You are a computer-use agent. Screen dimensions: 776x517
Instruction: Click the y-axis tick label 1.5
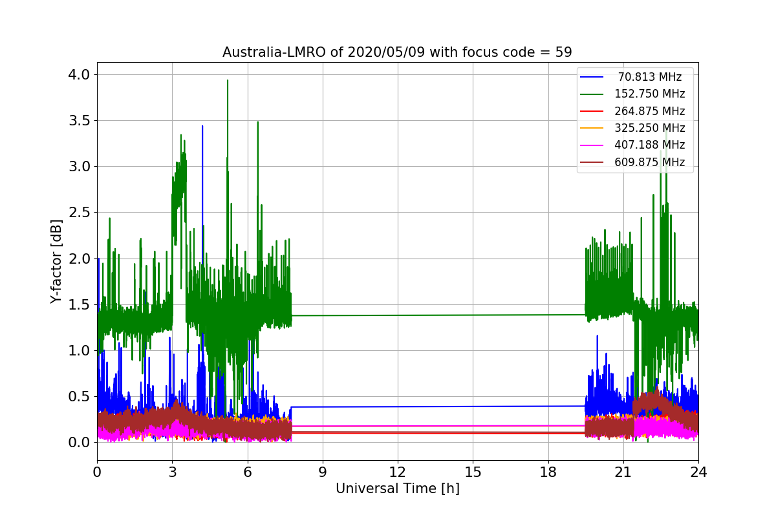point(78,304)
